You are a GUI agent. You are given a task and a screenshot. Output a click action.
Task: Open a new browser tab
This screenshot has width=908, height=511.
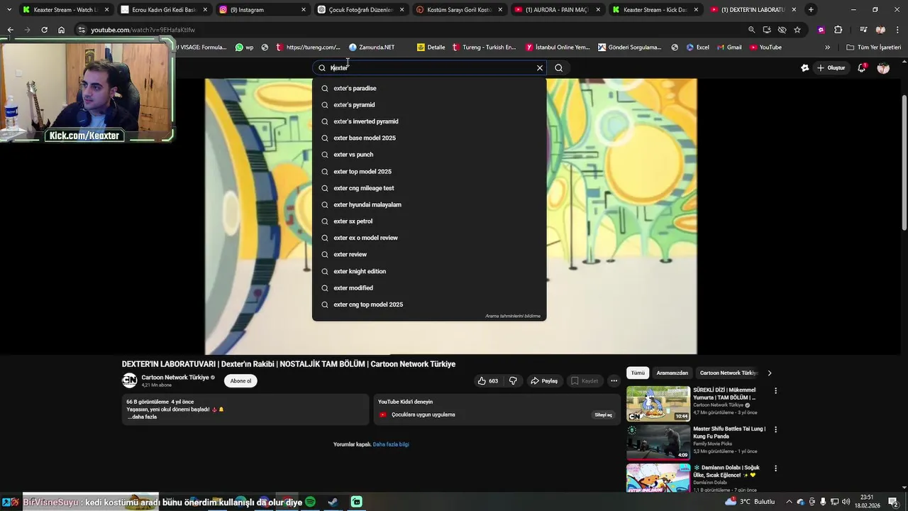(811, 10)
